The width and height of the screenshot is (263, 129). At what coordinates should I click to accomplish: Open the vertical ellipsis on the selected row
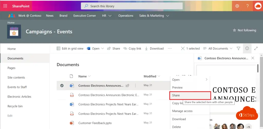coord(135,86)
